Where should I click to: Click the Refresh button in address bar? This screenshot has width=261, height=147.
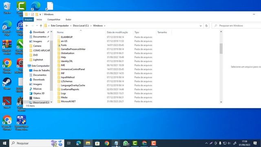[206, 26]
